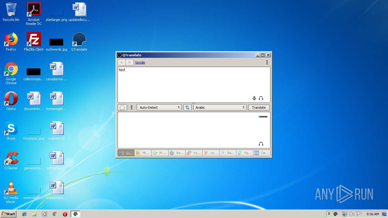Image resolution: width=388 pixels, height=218 pixels.
Task: Expand the Auto-Detect source language dropdown
Action: [159, 107]
